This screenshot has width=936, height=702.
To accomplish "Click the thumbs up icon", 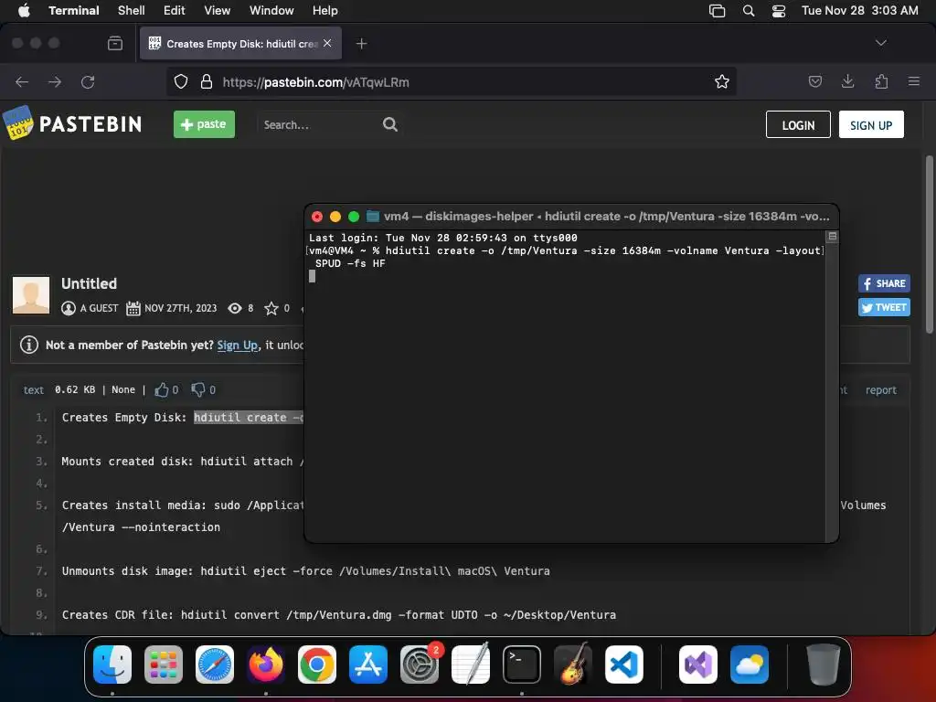I will tap(161, 389).
